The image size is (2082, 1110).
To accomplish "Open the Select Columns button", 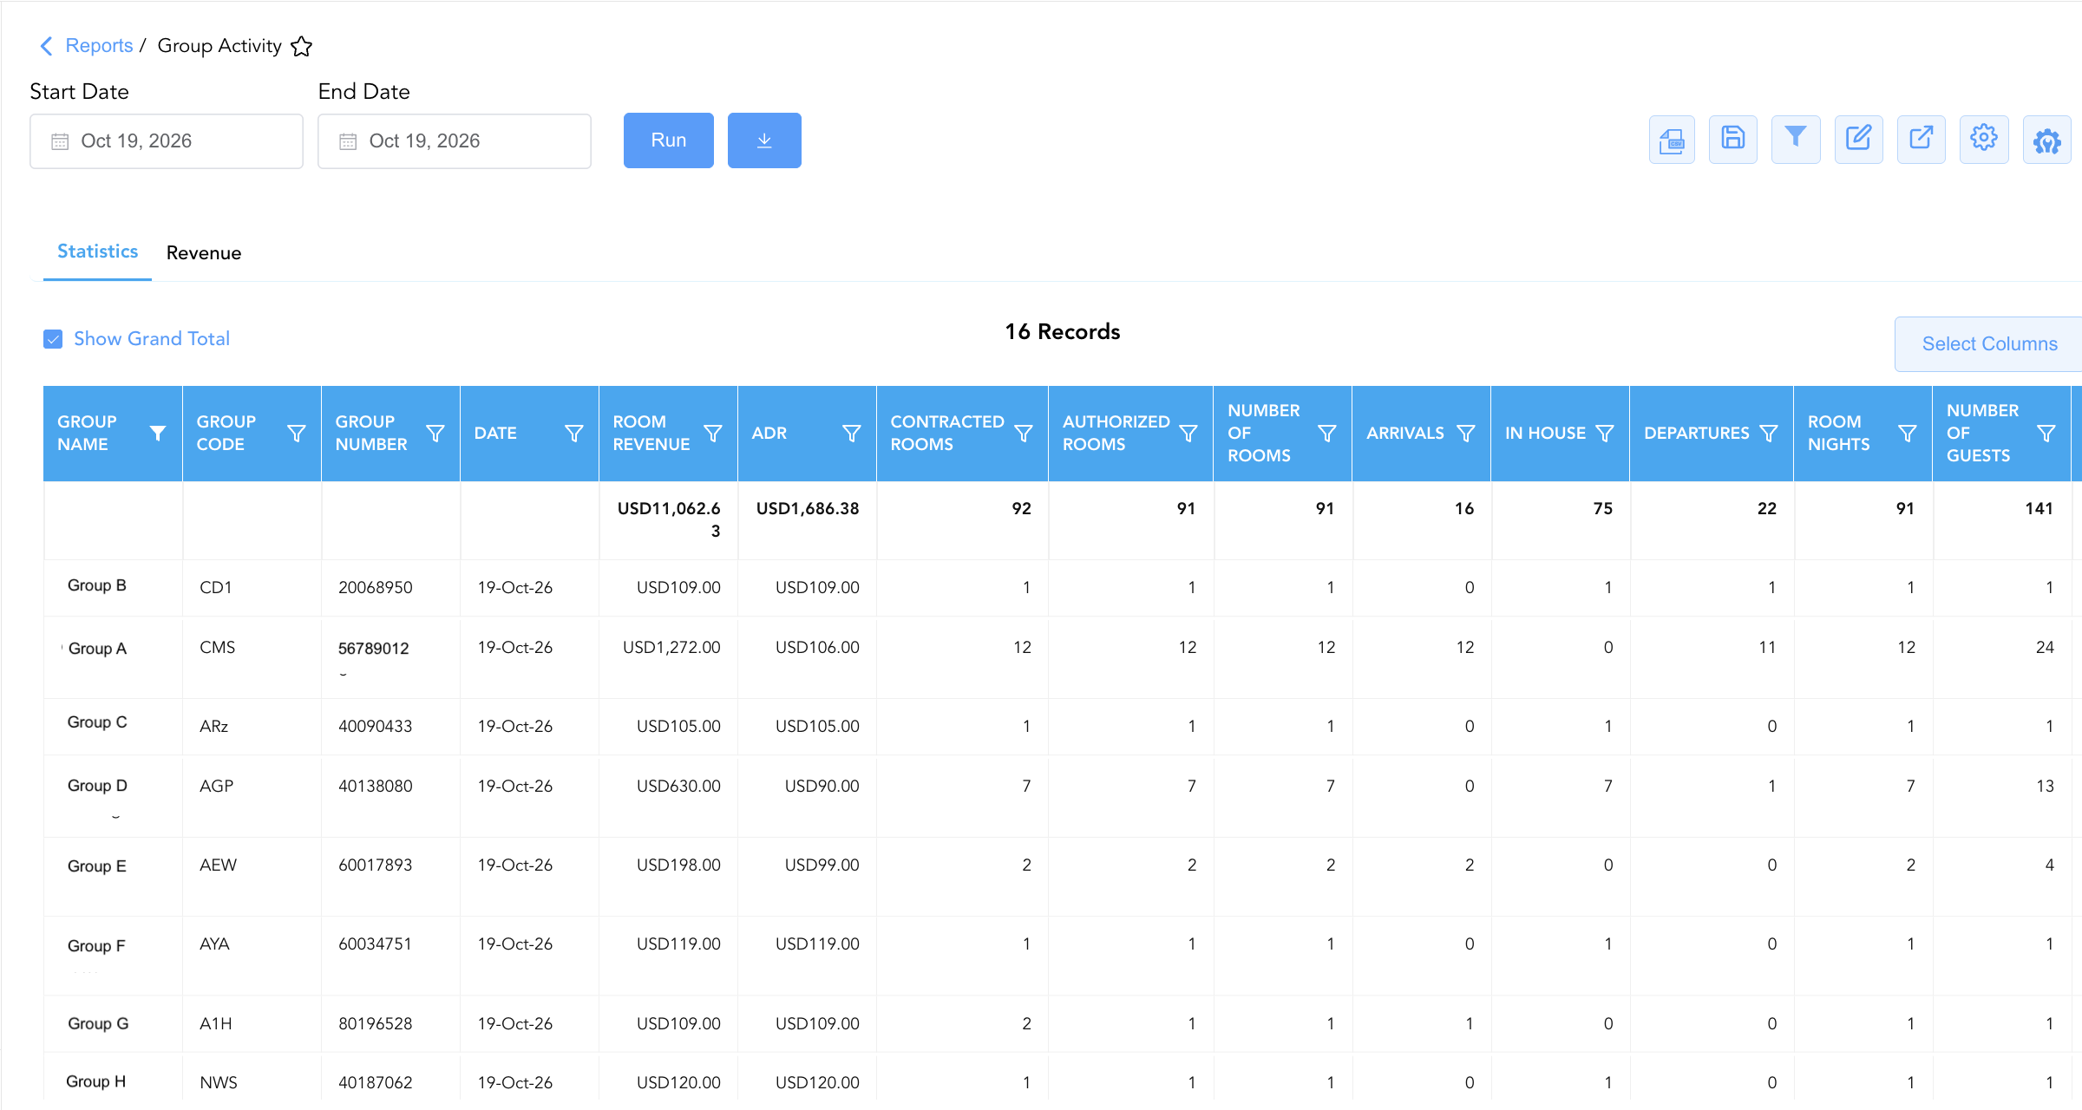I will pyautogui.click(x=1989, y=344).
